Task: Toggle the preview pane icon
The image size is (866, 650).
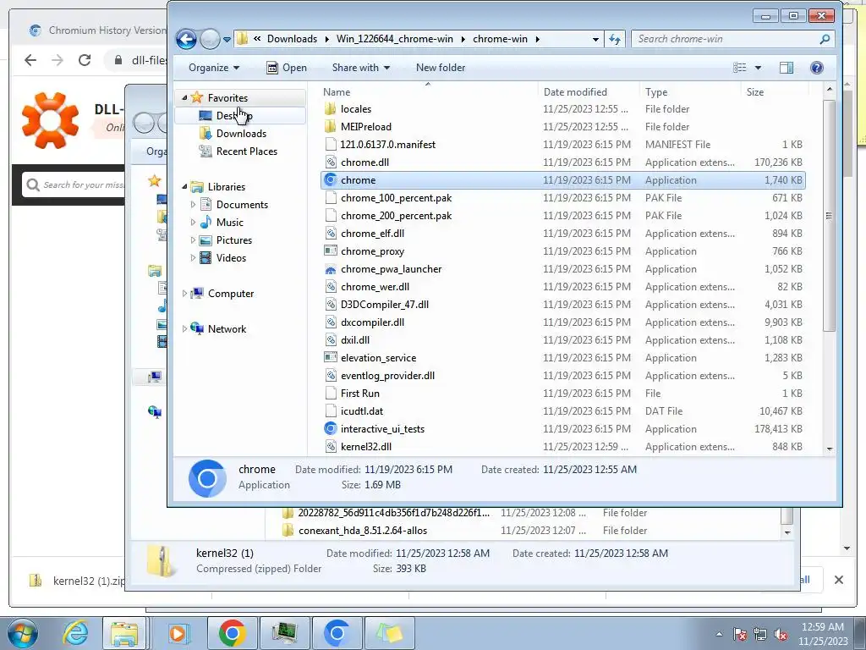Action: [x=787, y=68]
